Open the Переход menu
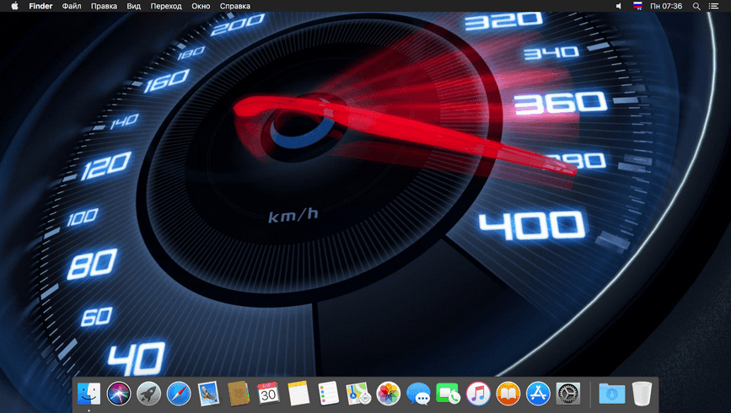 pyautogui.click(x=166, y=6)
